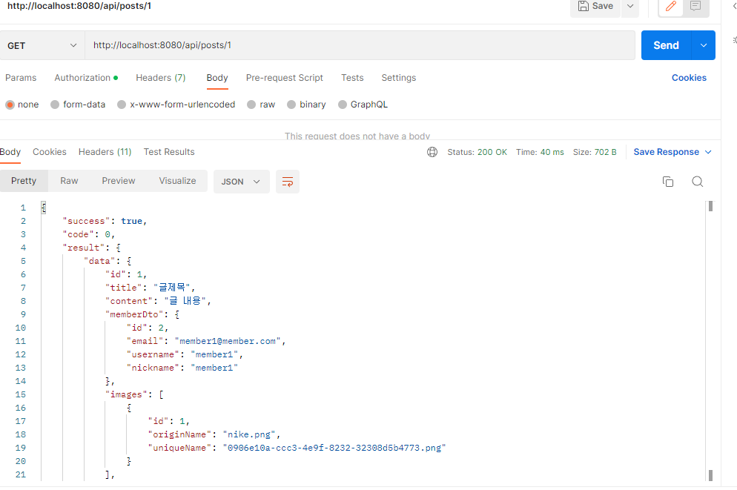The width and height of the screenshot is (737, 490).
Task: Click the "title" line in JSON
Action: 151,288
